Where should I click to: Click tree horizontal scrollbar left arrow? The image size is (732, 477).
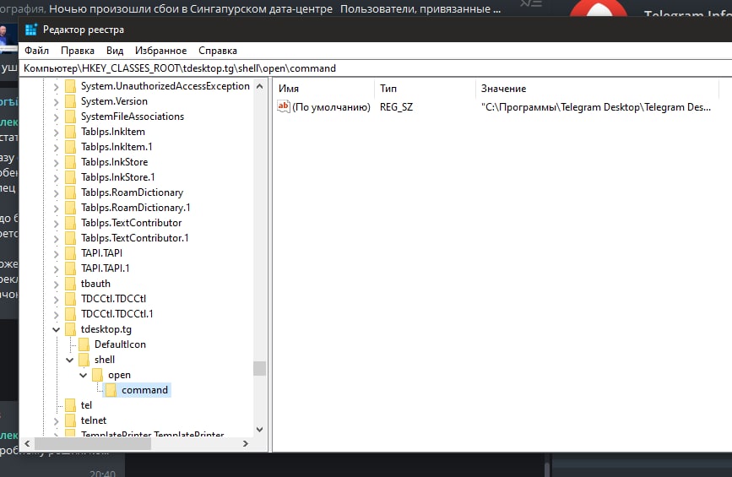click(x=27, y=443)
